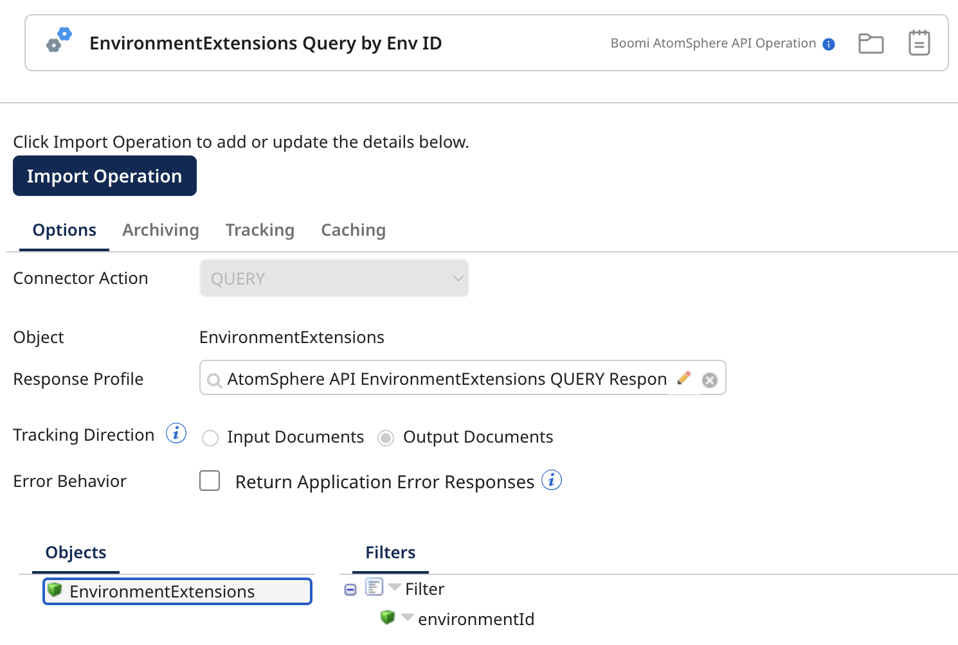Viewport: 958px width, 645px height.
Task: Open the folder icon in the title bar
Action: pyautogui.click(x=871, y=43)
